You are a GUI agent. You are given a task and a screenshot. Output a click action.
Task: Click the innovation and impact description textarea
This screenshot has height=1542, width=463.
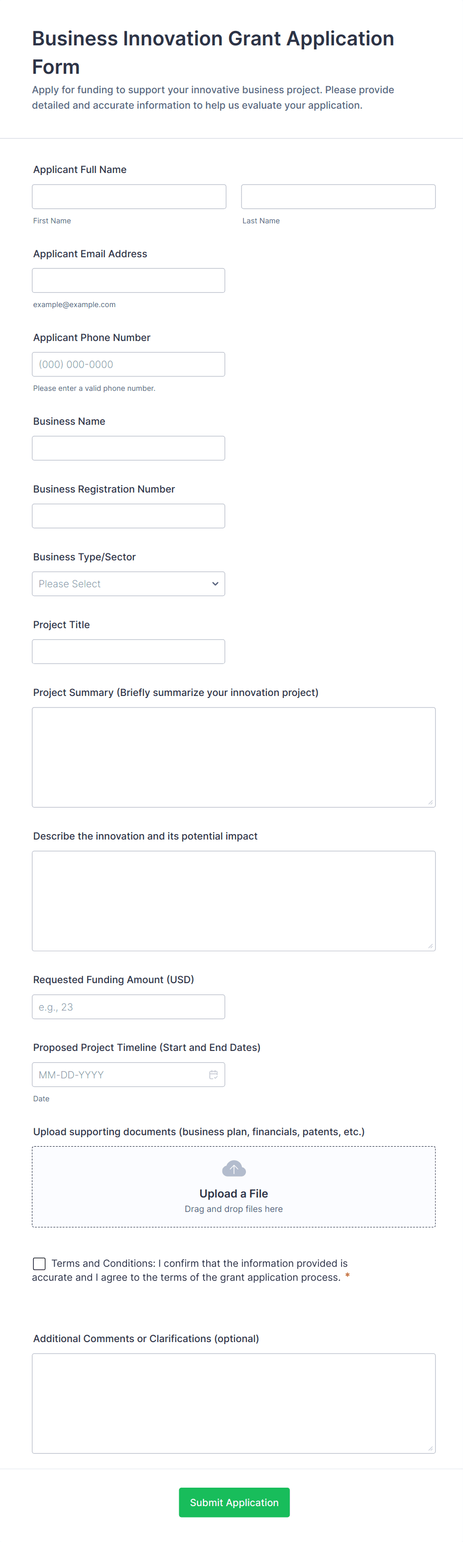[x=233, y=900]
